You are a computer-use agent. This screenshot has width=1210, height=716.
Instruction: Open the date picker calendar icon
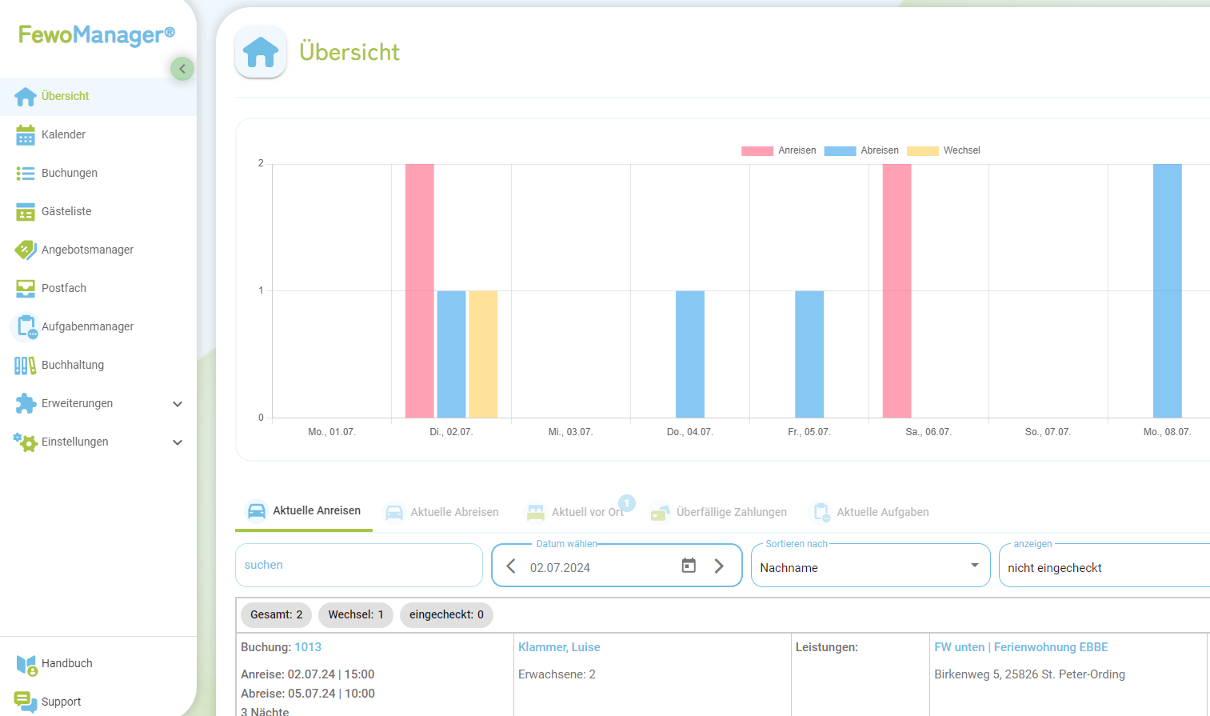tap(689, 566)
